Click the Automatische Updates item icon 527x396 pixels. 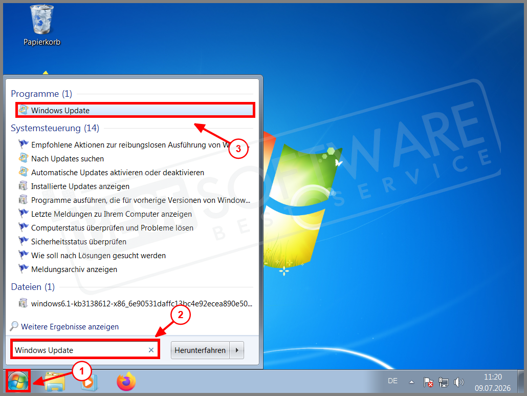tap(24, 172)
